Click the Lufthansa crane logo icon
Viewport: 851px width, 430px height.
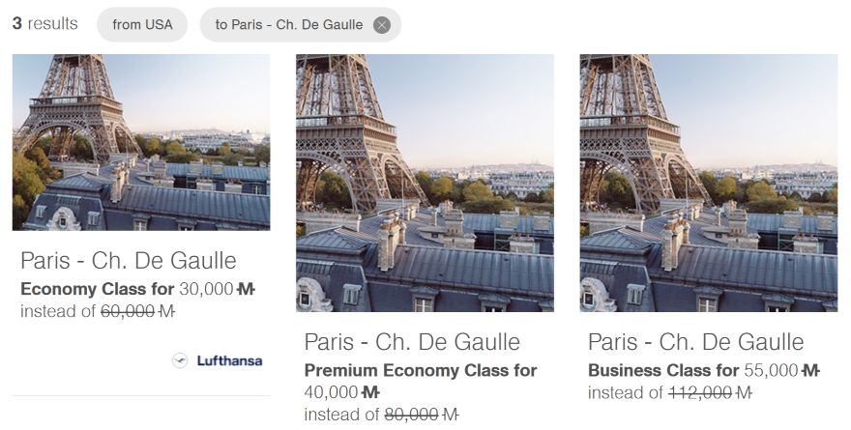click(x=180, y=360)
